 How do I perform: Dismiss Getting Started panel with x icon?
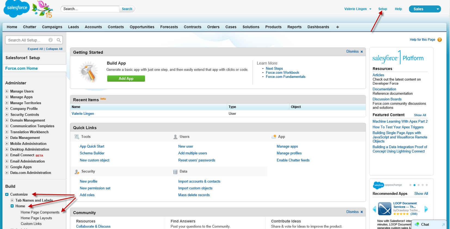tap(362, 52)
